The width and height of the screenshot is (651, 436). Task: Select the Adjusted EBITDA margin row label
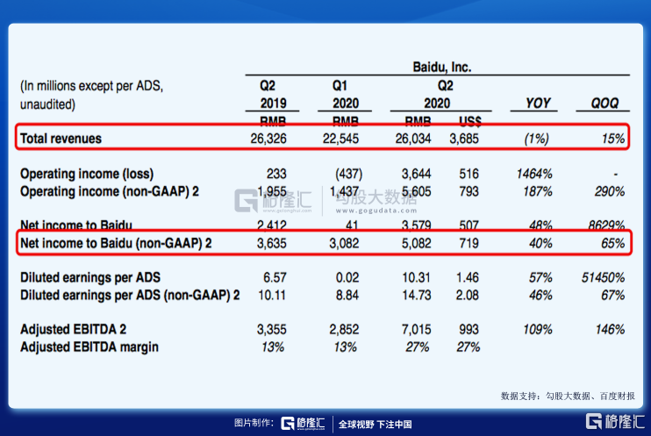(x=89, y=347)
